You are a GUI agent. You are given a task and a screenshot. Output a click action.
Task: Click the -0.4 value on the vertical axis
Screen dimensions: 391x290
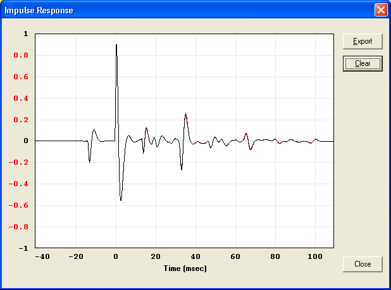(18, 184)
